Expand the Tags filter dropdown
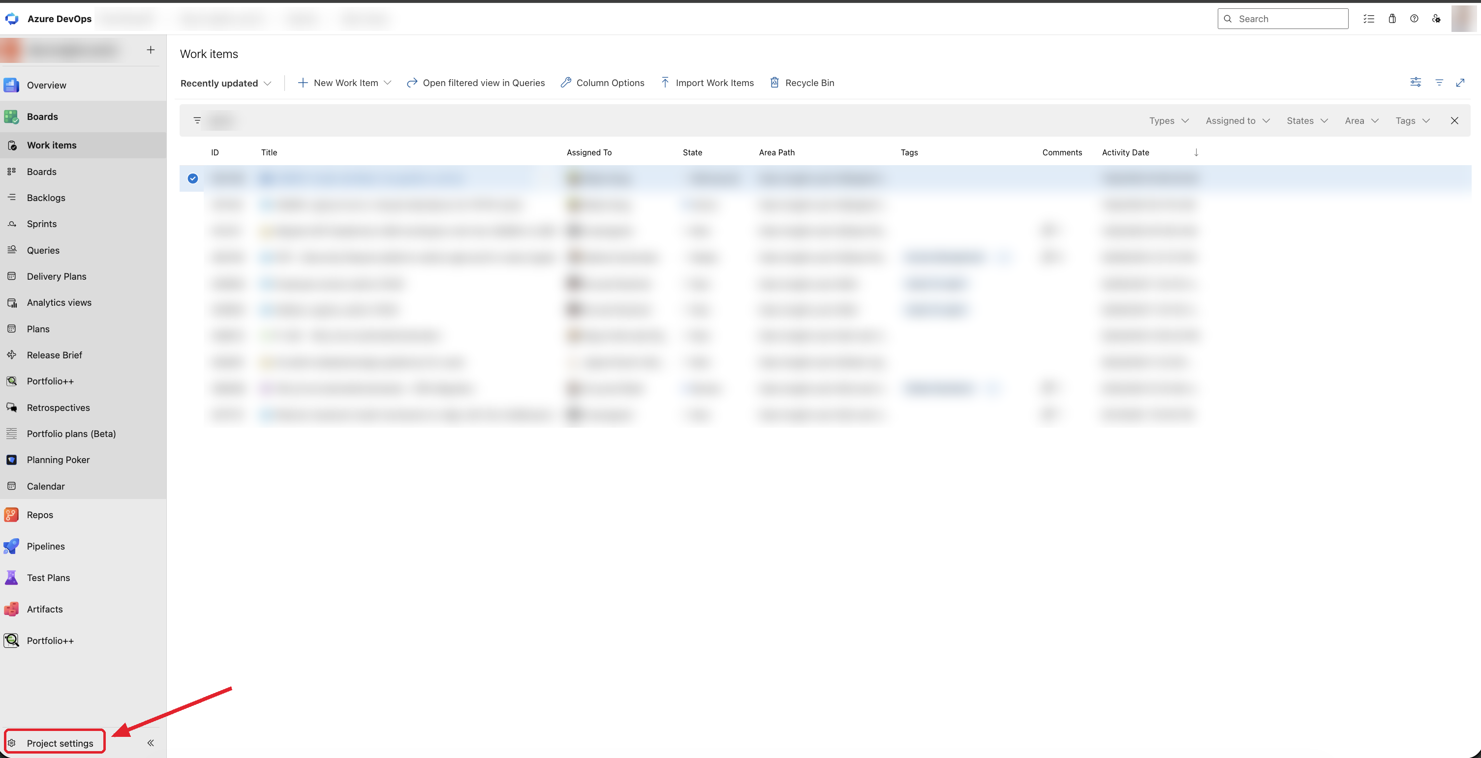The height and width of the screenshot is (758, 1481). tap(1413, 120)
